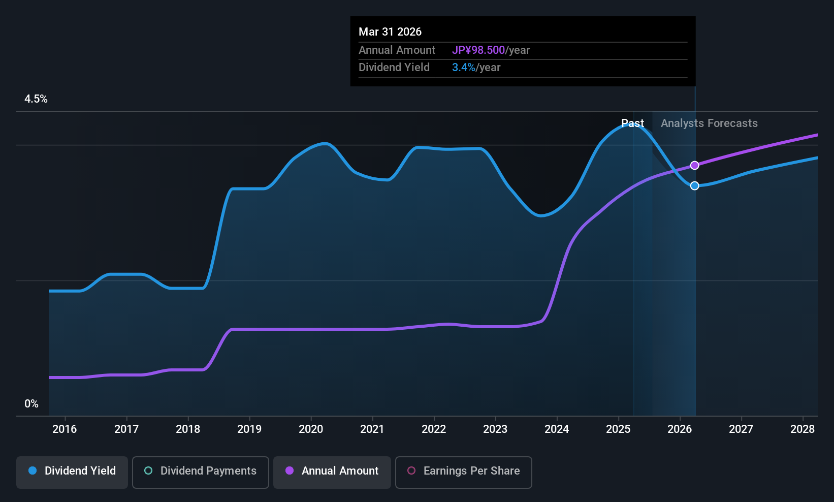
Task: Click the 2024 x-axis label
Action: point(557,429)
